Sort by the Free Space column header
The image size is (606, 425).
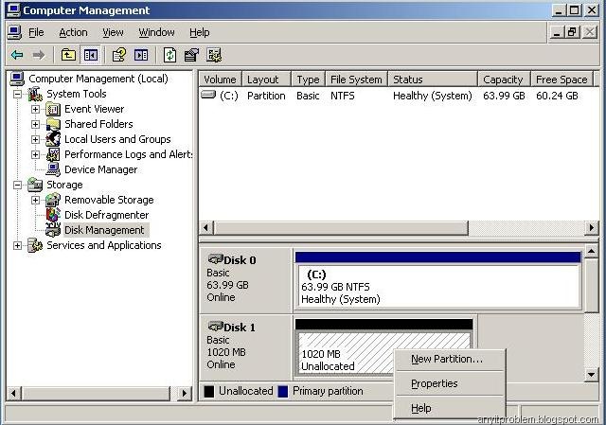coord(561,80)
